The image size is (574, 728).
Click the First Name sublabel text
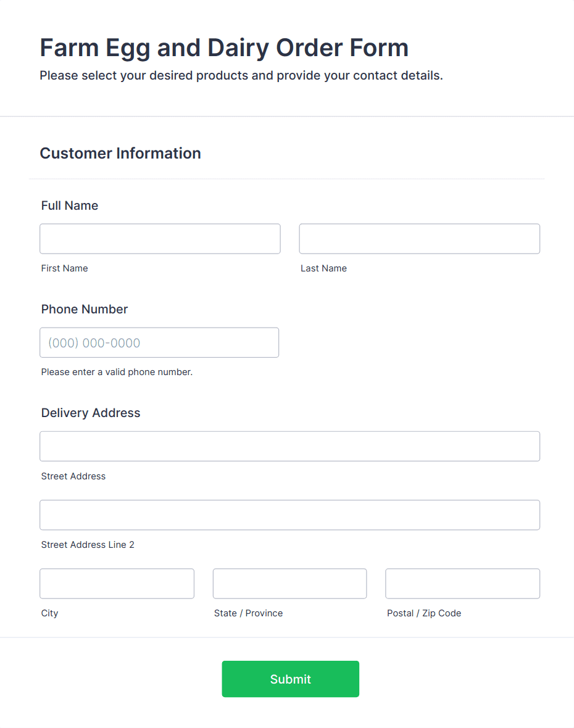coord(65,268)
